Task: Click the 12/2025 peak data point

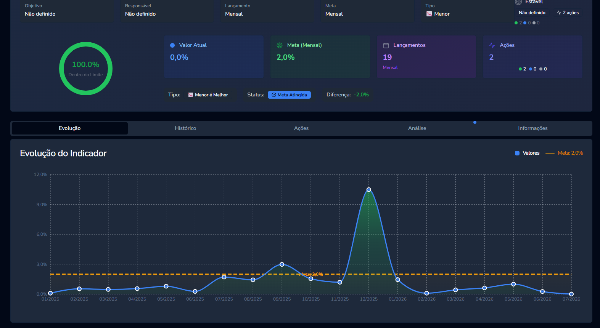Action: (x=369, y=190)
